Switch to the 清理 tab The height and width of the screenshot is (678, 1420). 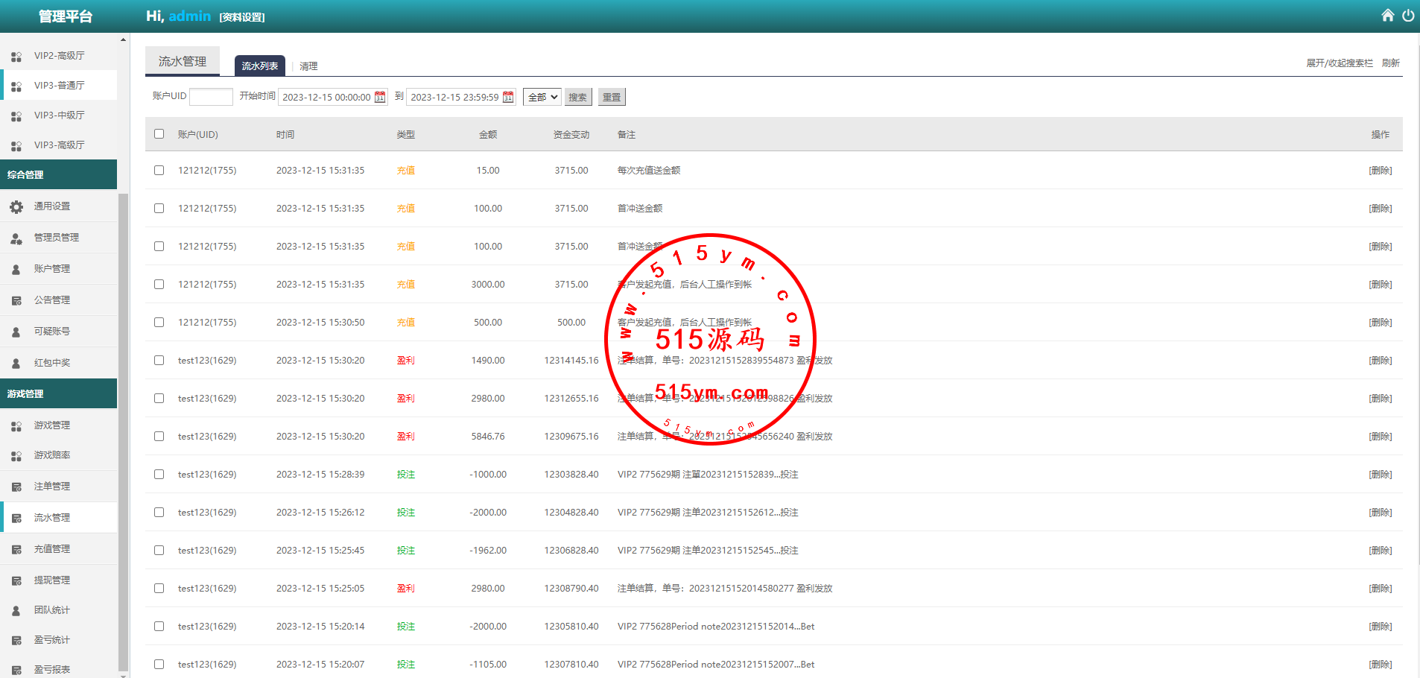click(x=308, y=66)
